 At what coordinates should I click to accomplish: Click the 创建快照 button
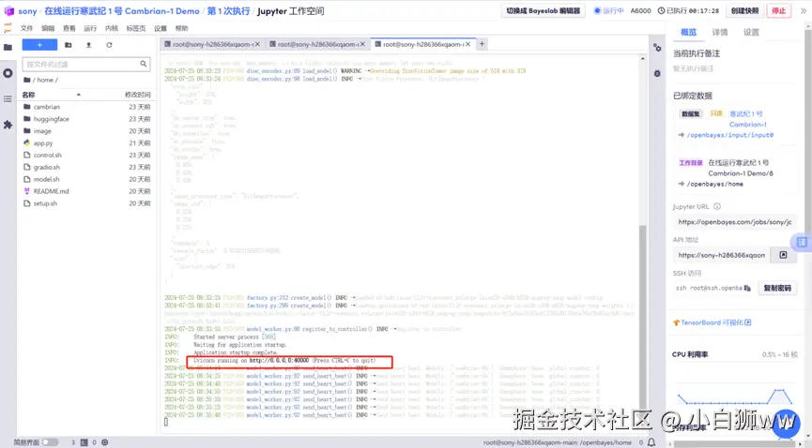pyautogui.click(x=744, y=11)
